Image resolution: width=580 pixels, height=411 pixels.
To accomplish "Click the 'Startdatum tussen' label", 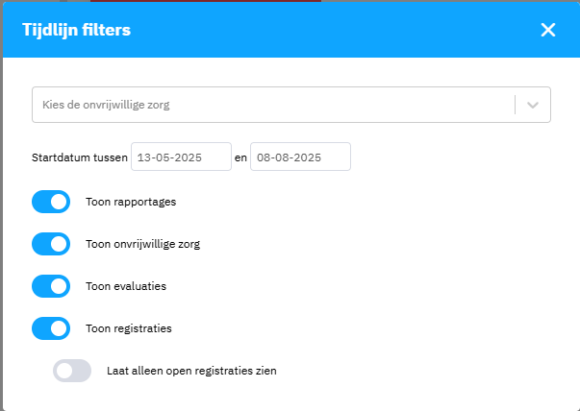I will pos(80,157).
